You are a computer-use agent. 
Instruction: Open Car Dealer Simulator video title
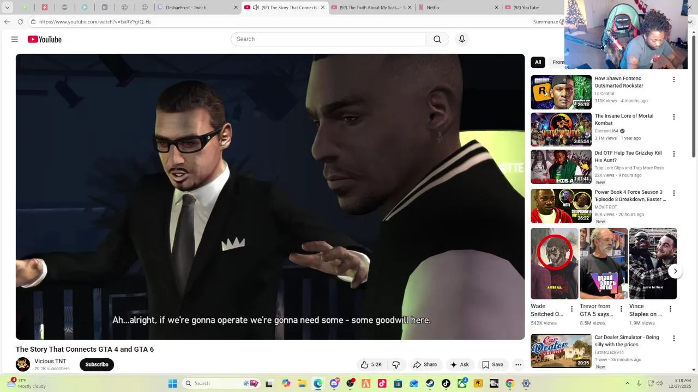tap(627, 341)
